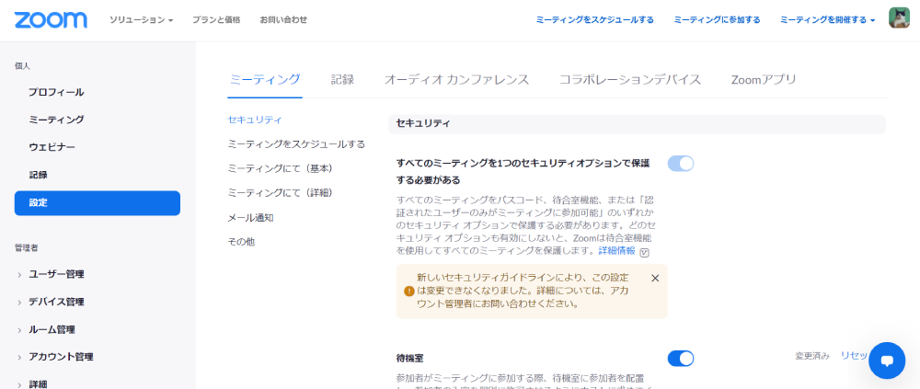This screenshot has height=389, width=920.
Task: Open the user profile avatar
Action: tap(899, 18)
